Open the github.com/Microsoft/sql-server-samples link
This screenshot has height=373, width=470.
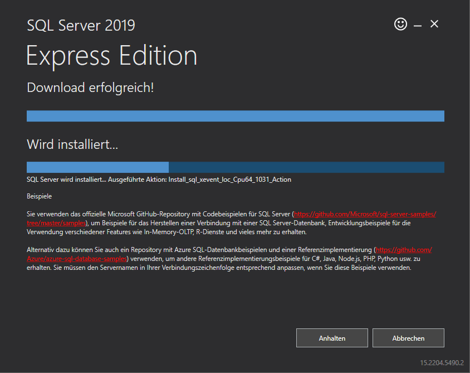365,214
